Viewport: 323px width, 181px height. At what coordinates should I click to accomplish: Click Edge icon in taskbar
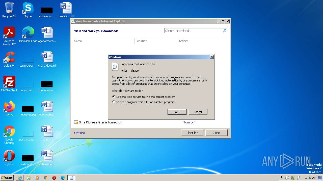pyautogui.click(x=63, y=178)
